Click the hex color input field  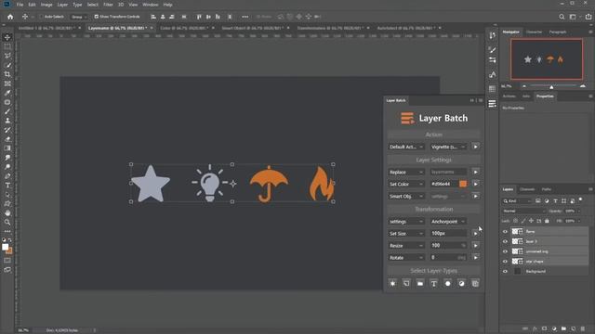pos(444,184)
